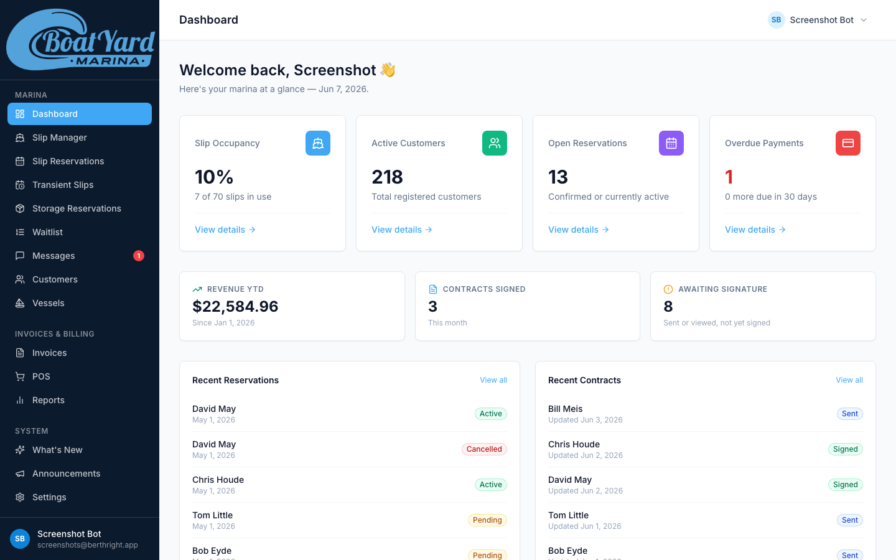Screen dimensions: 896x560
Task: Click the $22,584.96 revenue value
Action: tap(235, 306)
